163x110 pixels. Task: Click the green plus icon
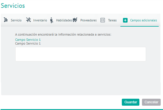125,20
